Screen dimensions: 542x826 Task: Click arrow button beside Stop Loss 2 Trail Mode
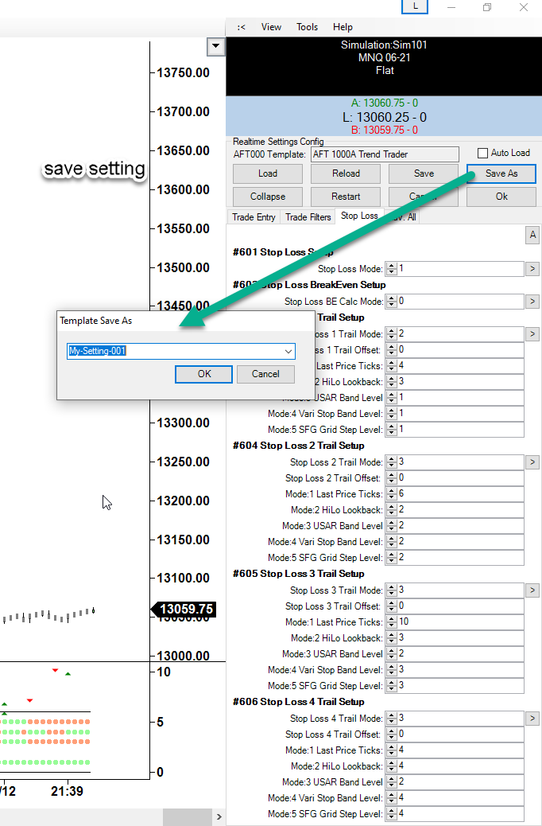(x=532, y=462)
